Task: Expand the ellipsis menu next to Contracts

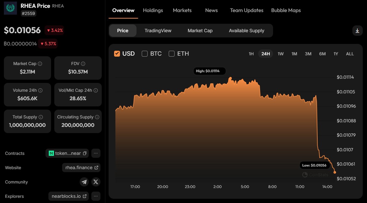Action: pyautogui.click(x=96, y=153)
